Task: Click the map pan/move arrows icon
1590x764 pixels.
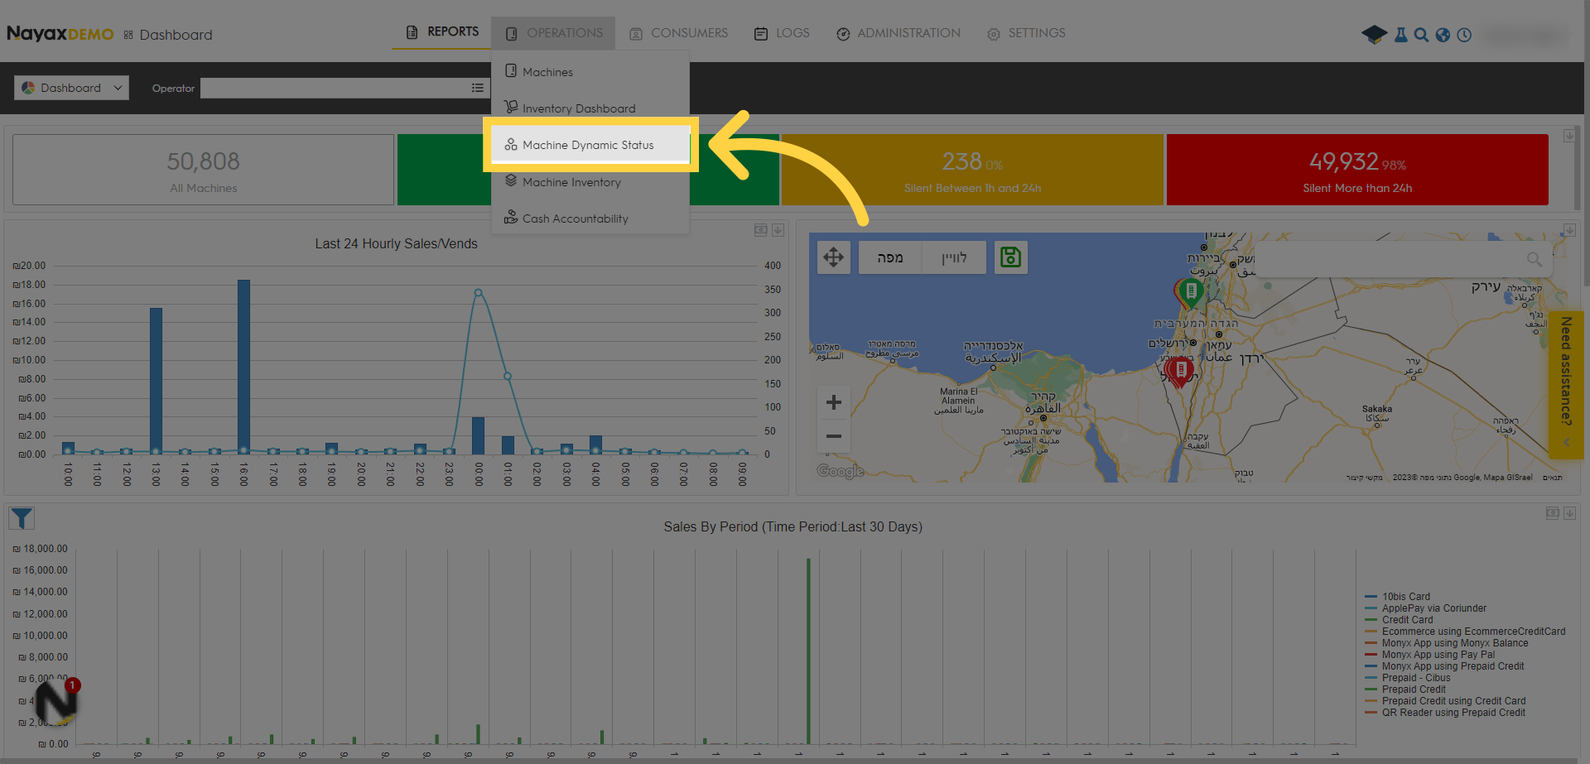Action: coord(834,257)
